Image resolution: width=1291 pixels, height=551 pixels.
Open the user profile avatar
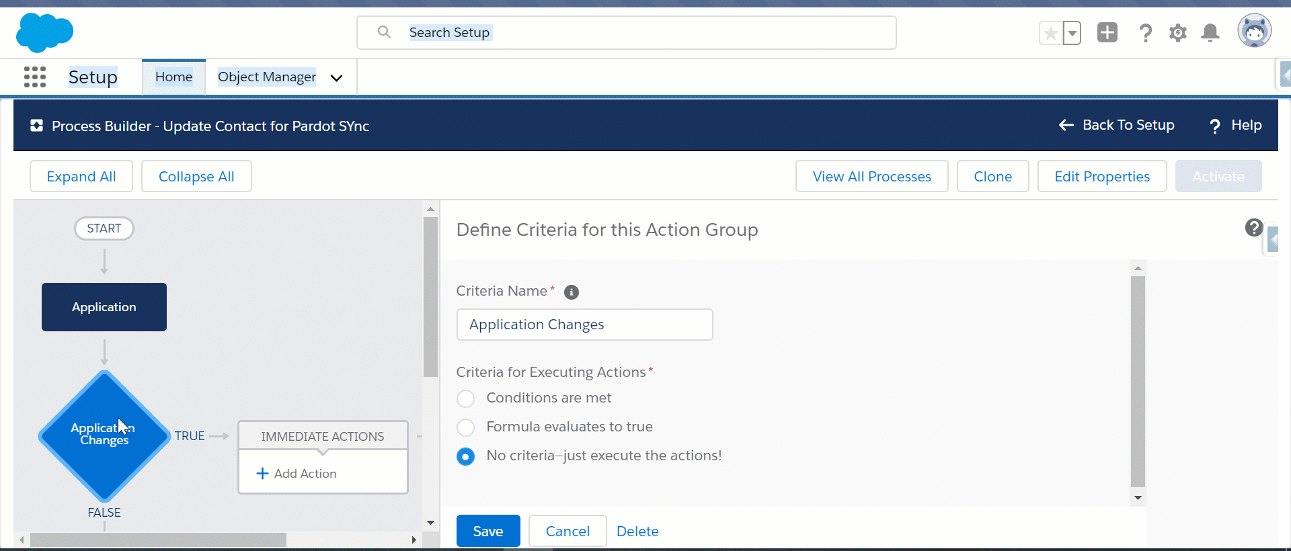[x=1254, y=32]
